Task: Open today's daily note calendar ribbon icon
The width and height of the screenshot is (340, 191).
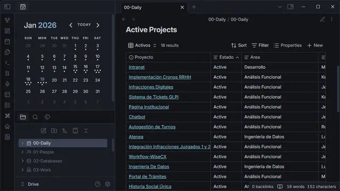Action: [7, 41]
